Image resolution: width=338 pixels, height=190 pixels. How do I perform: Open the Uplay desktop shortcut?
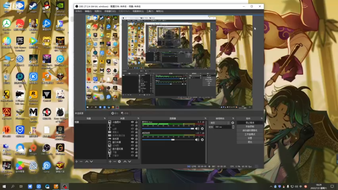pos(46,167)
